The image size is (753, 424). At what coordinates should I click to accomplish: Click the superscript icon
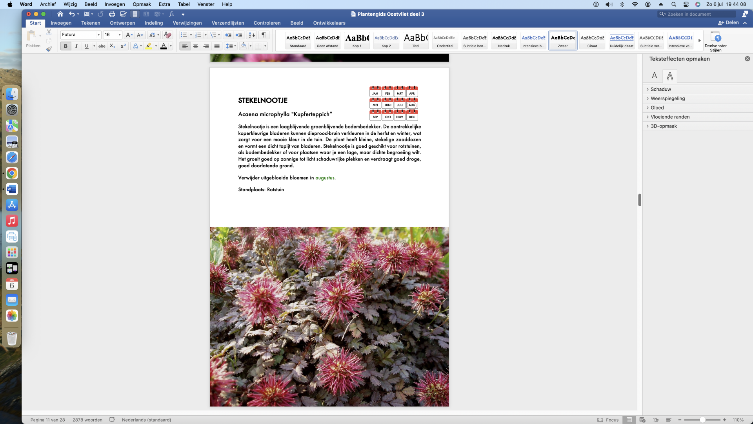(x=123, y=46)
